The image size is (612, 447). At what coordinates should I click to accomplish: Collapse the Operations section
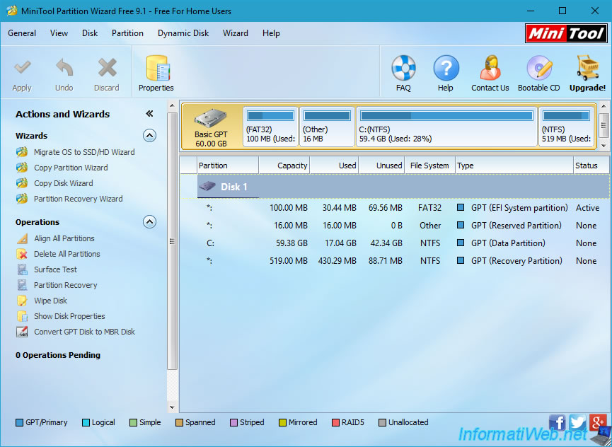pos(149,222)
